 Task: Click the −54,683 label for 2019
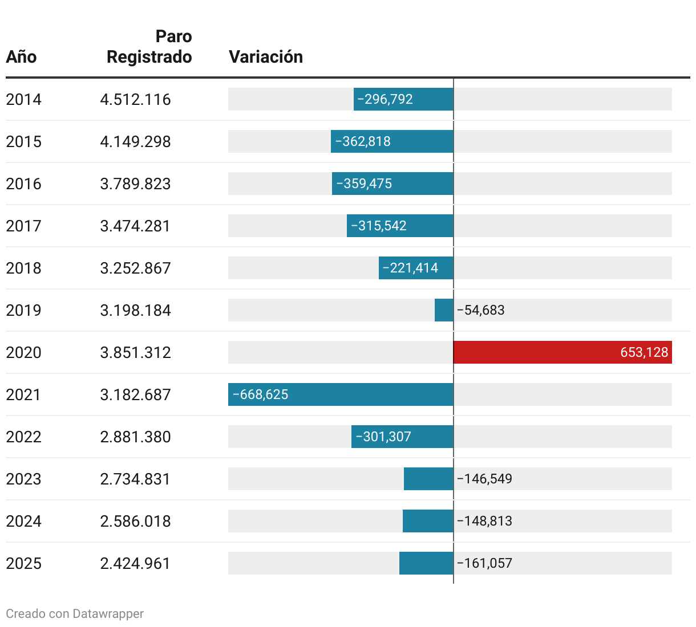pos(481,310)
